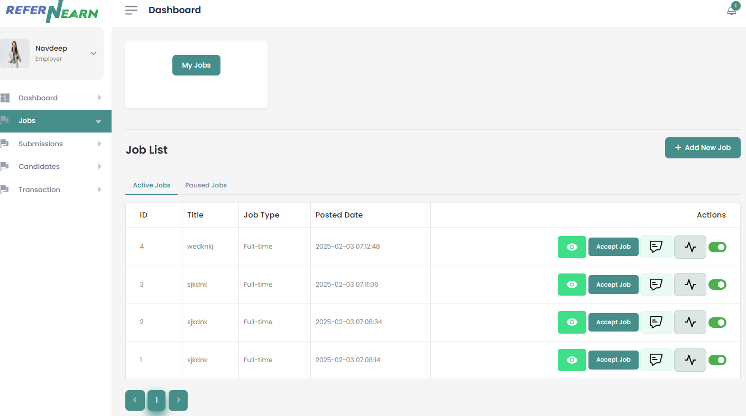This screenshot has height=416, width=746.
Task: Open Dashboard in sidebar menu
Action: click(x=56, y=98)
